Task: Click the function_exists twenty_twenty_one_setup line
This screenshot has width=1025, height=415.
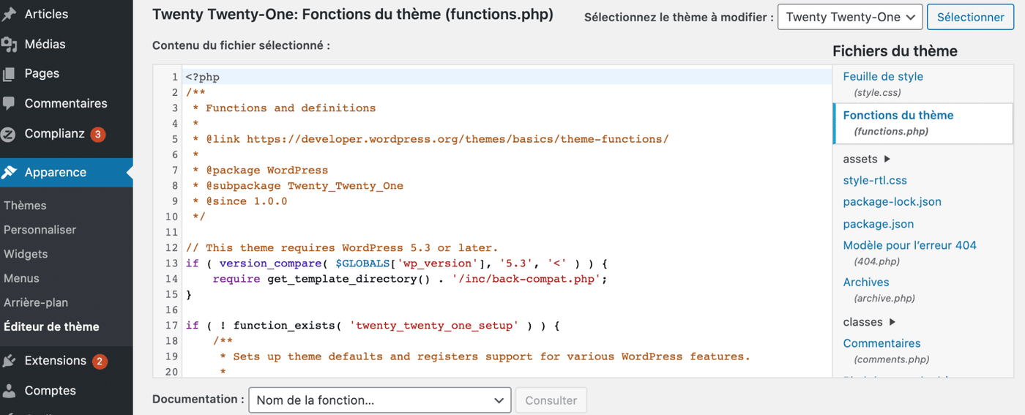Action: coord(373,326)
